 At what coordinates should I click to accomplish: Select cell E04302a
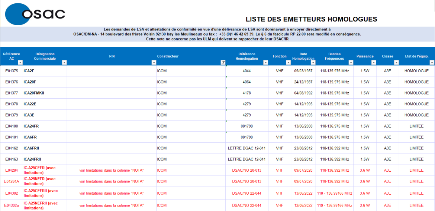(x=12, y=205)
